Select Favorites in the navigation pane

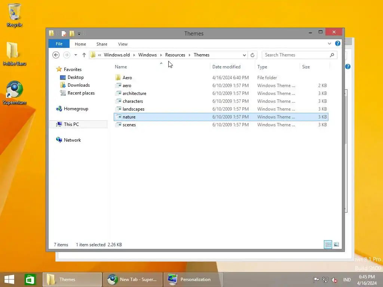(x=73, y=69)
